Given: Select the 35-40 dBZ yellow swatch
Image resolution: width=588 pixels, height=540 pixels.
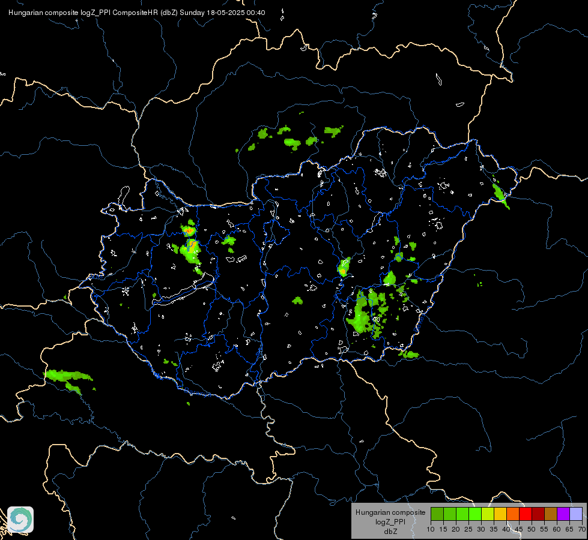Looking at the screenshot, I should (501, 514).
